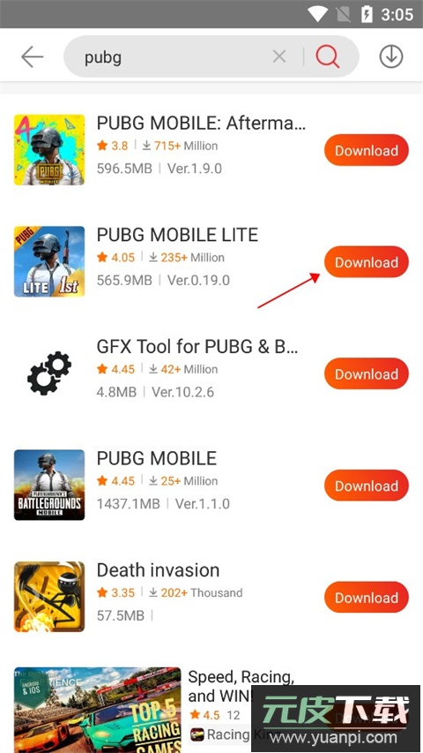Open GFX Tool gears icon
The image size is (423, 753).
point(49,373)
